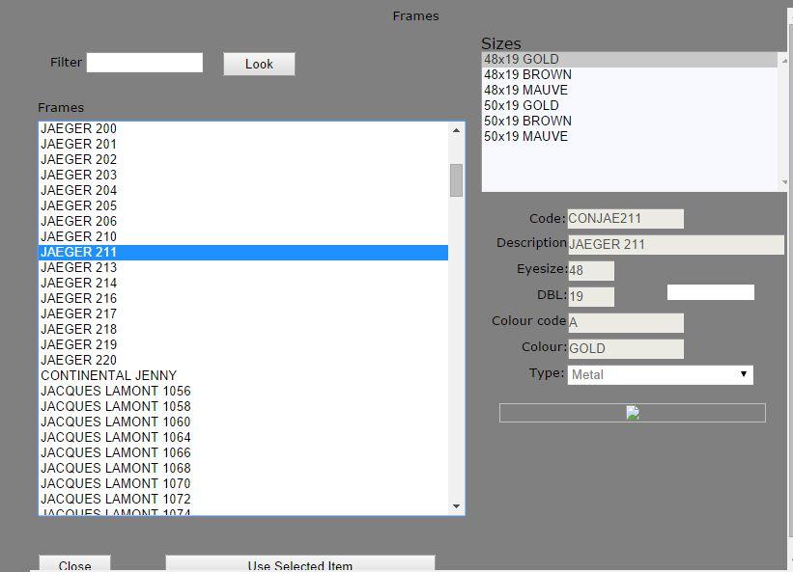Select JACQUES LAMONT 1064 frame
Image resolution: width=793 pixels, height=572 pixels.
(x=243, y=437)
